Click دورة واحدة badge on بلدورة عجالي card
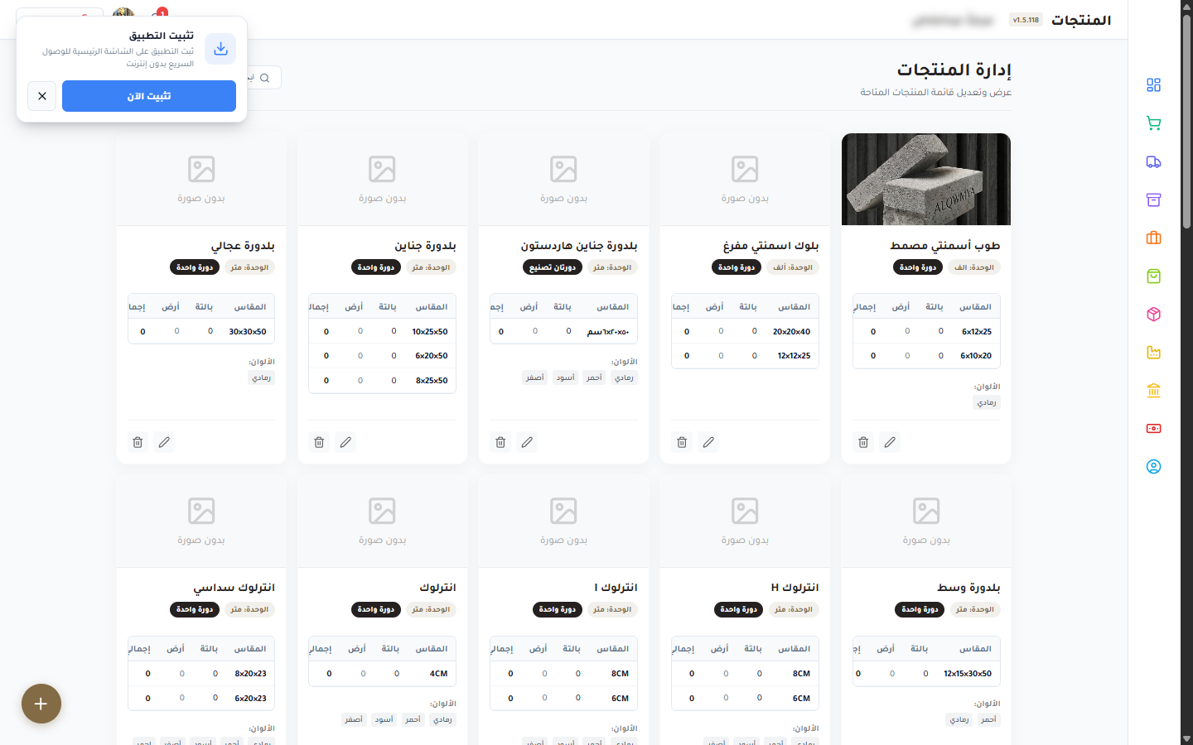The image size is (1193, 745). (x=195, y=267)
